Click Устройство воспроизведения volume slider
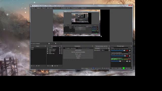The image size is (162, 91). point(118,56)
